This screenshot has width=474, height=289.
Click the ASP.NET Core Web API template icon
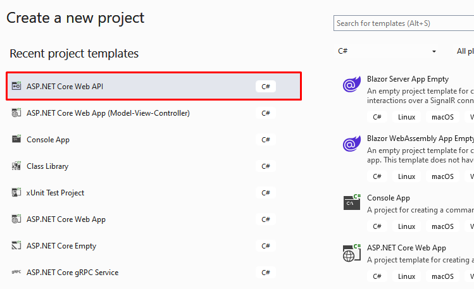(x=16, y=86)
